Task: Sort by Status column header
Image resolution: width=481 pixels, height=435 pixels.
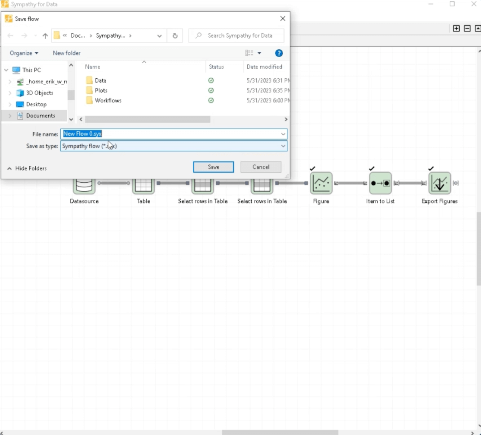Action: click(x=216, y=67)
